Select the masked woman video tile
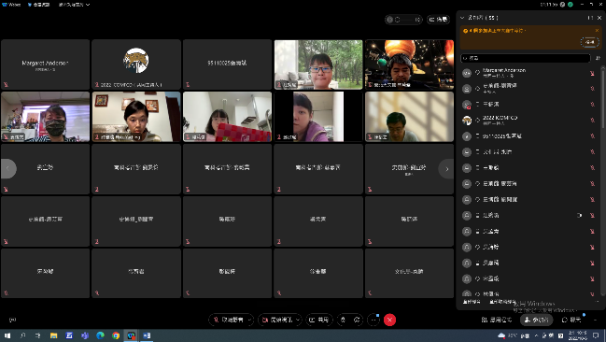This screenshot has width=606, height=342. tap(45, 117)
